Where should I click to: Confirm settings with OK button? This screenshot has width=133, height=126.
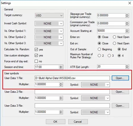(55, 122)
